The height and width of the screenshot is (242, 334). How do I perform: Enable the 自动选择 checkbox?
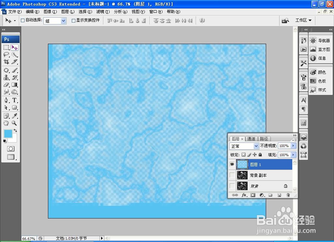coord(23,21)
